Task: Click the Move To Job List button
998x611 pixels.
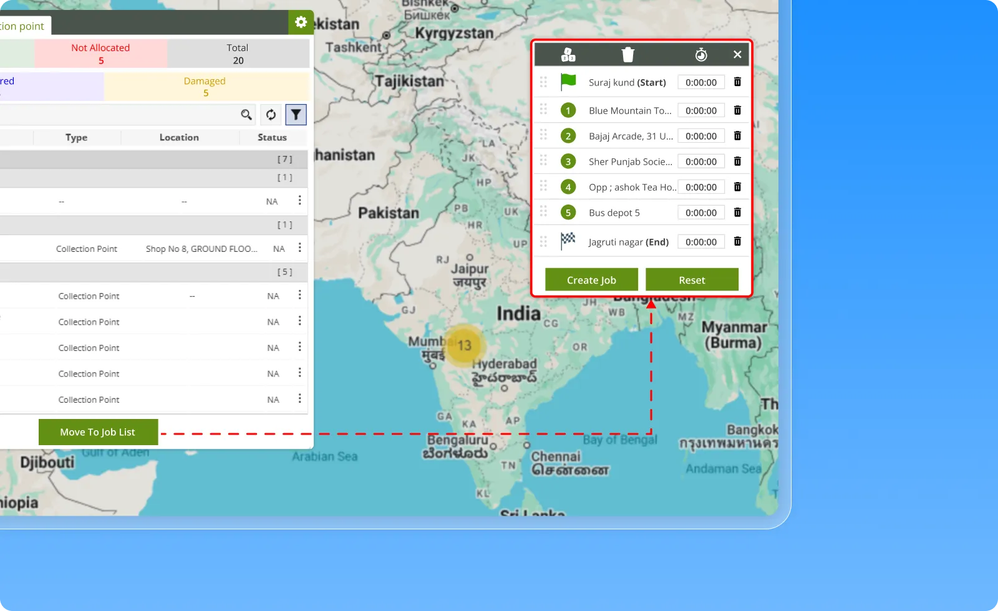Action: [x=98, y=432]
